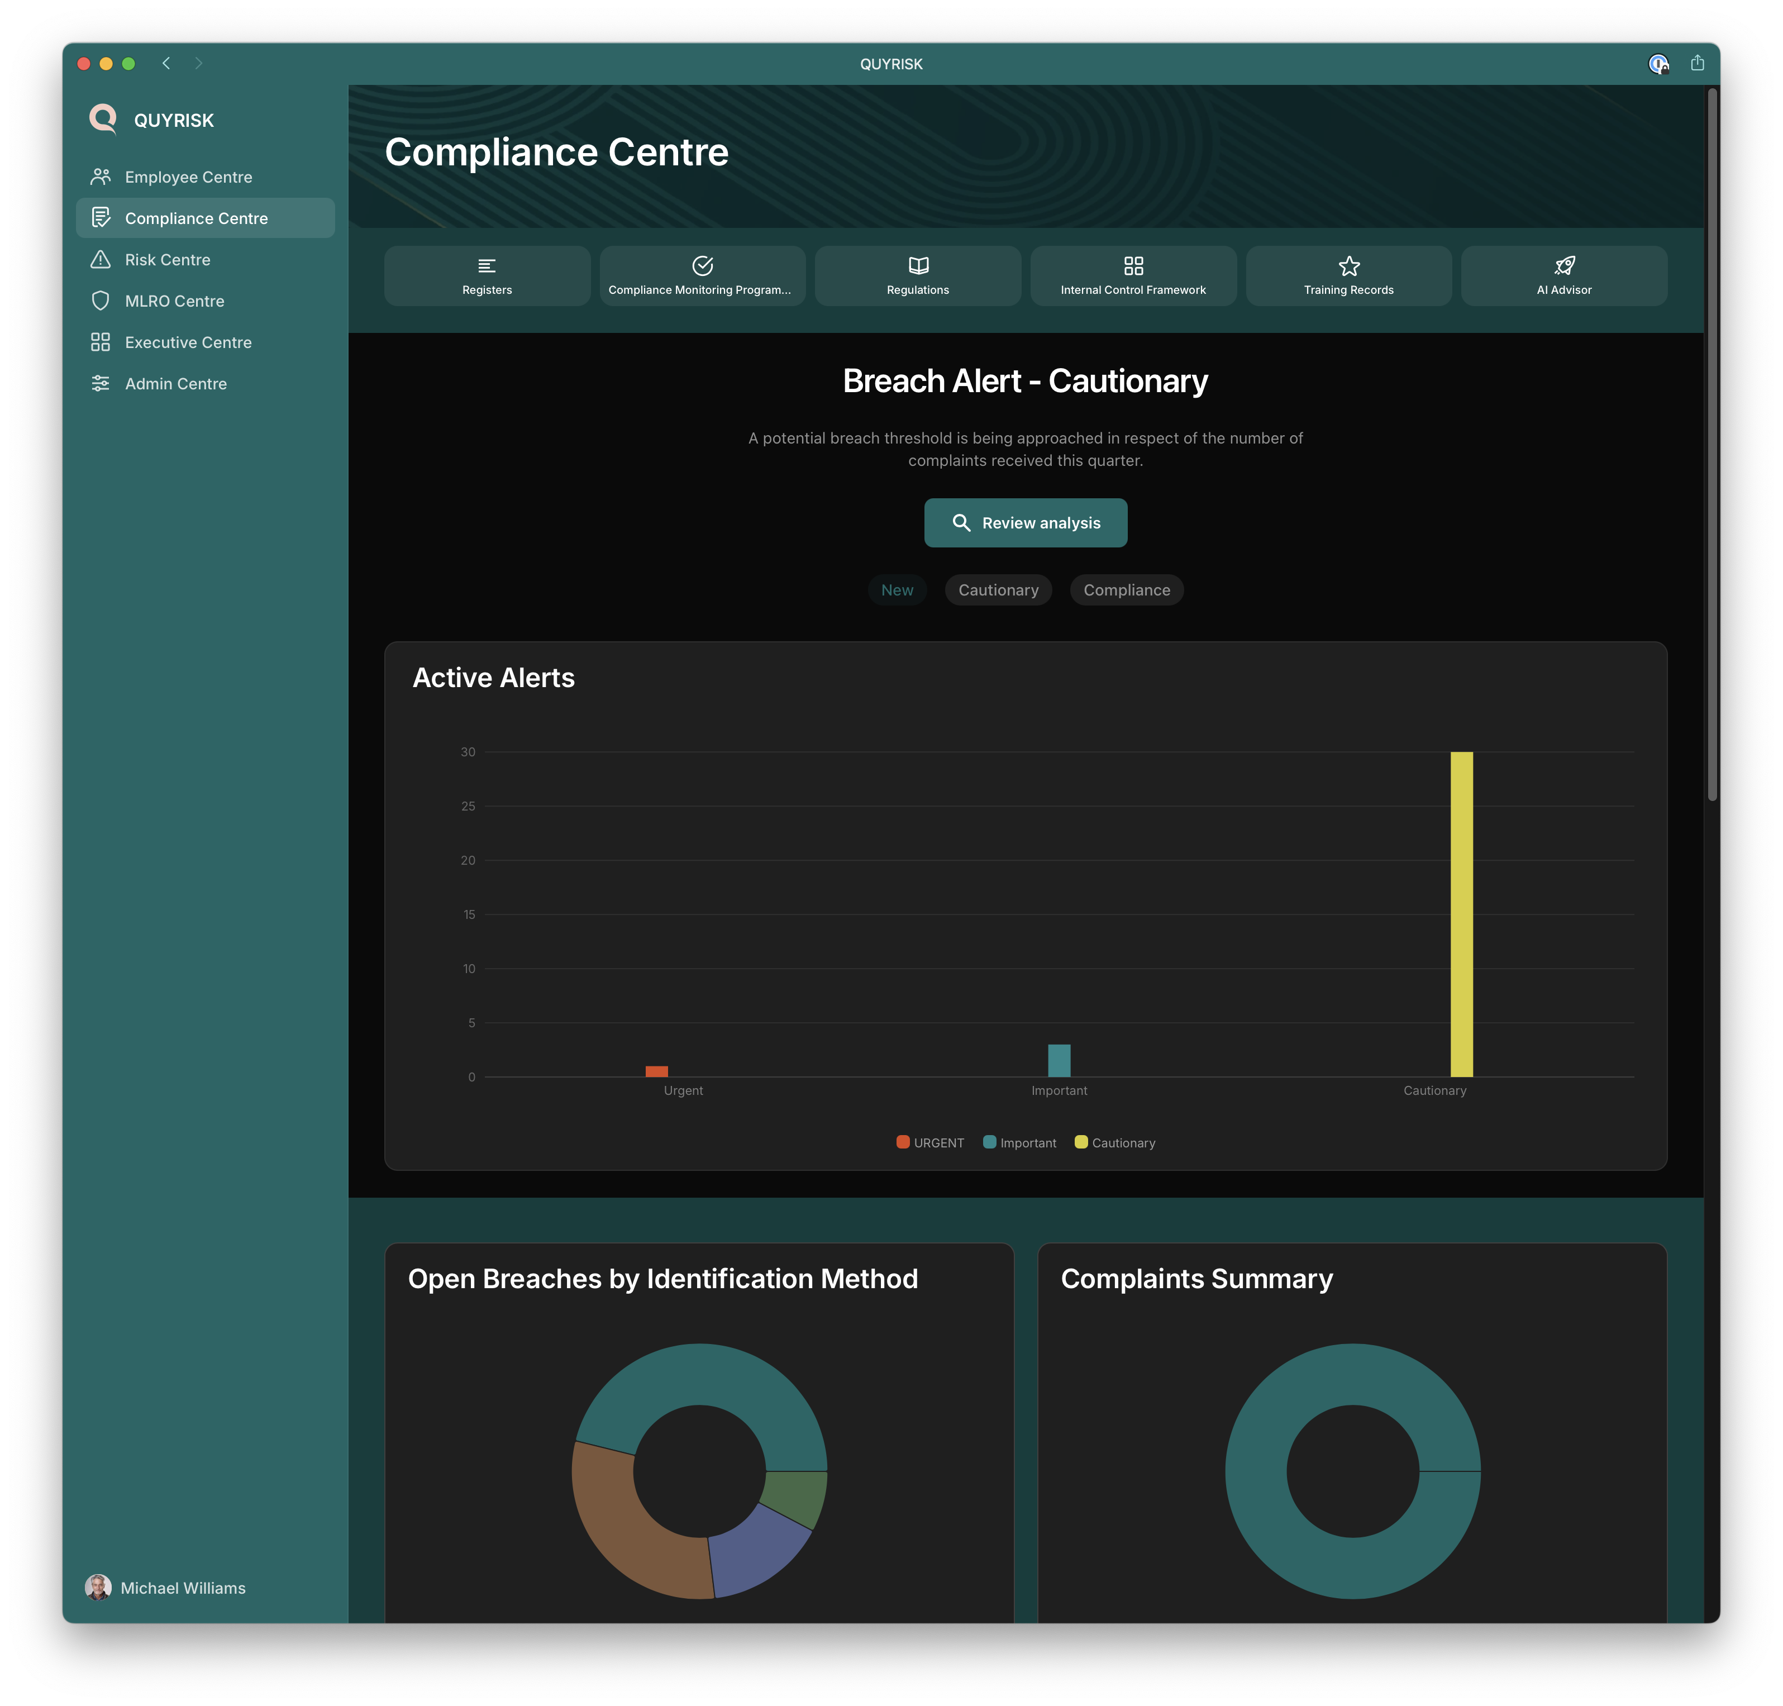This screenshot has height=1706, width=1783.
Task: Click the MLRO Centre shield icon
Action: 101,300
